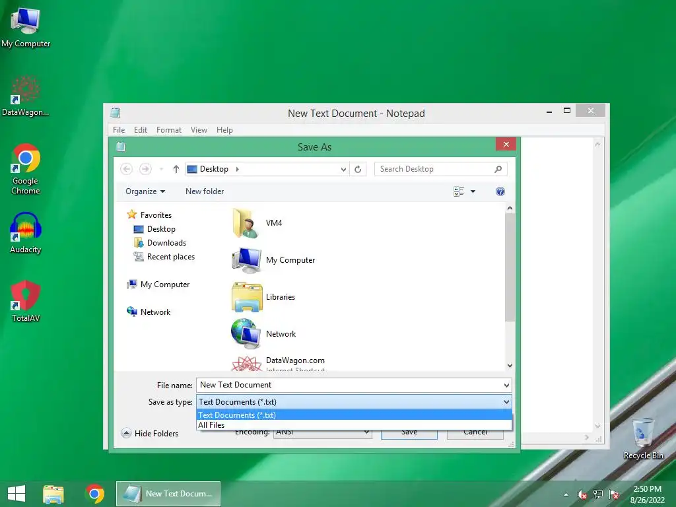This screenshot has width=676, height=507.
Task: Open My Computer desktop icon
Action: [x=26, y=28]
